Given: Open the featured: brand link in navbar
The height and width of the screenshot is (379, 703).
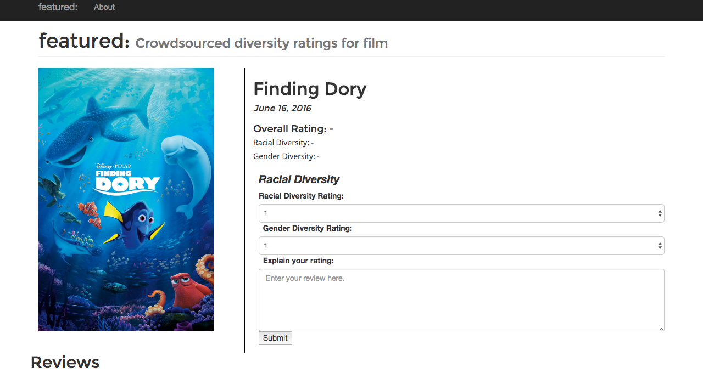Looking at the screenshot, I should point(58,7).
